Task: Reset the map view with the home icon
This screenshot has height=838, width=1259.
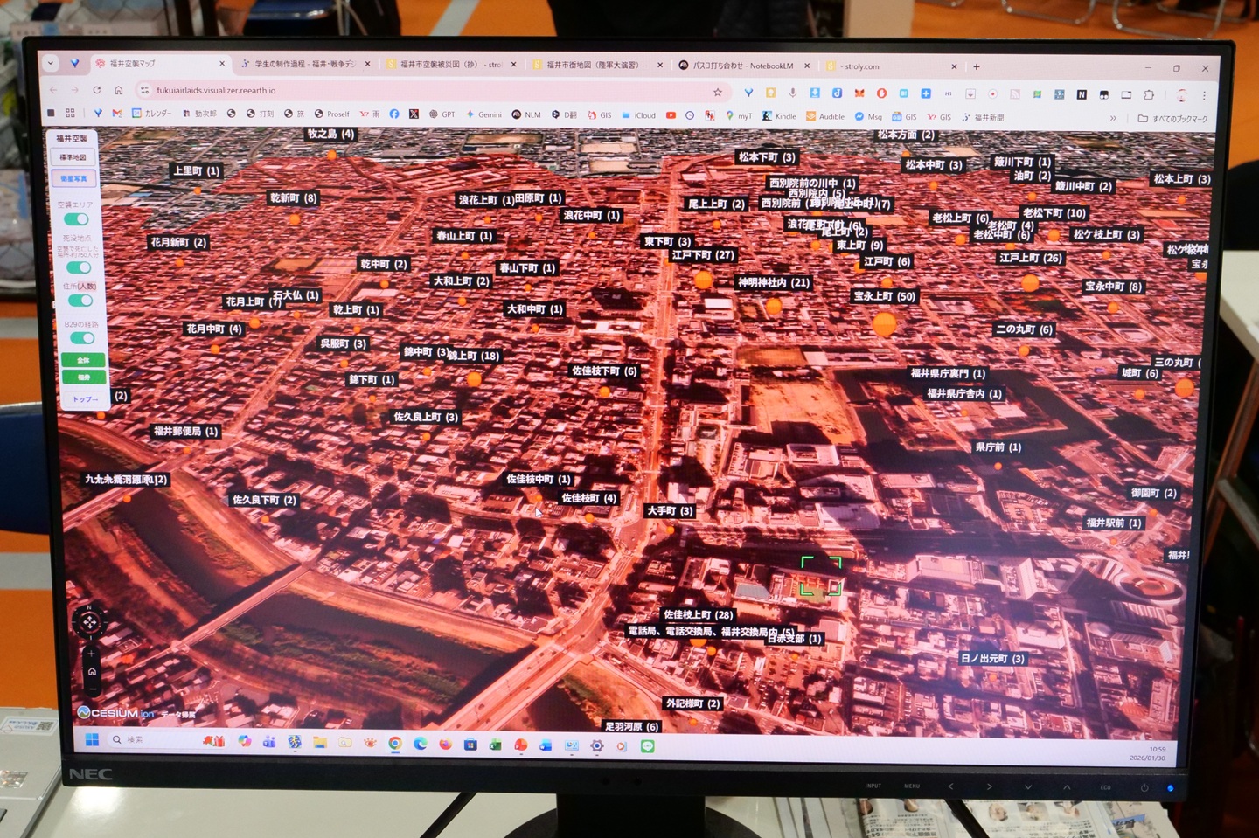Action: coord(92,671)
